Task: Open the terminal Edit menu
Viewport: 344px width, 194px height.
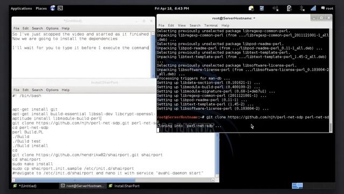Action: 171,25
